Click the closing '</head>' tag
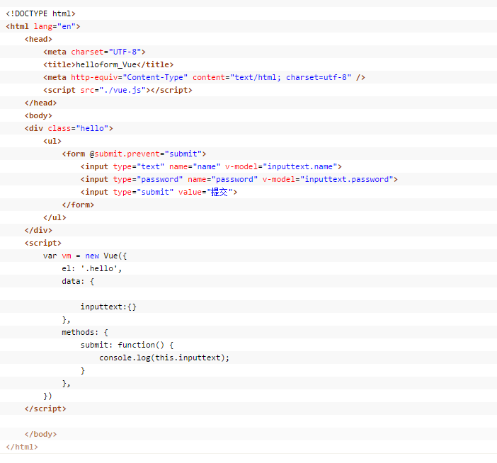Image resolution: width=497 pixels, height=463 pixels. tap(40, 103)
